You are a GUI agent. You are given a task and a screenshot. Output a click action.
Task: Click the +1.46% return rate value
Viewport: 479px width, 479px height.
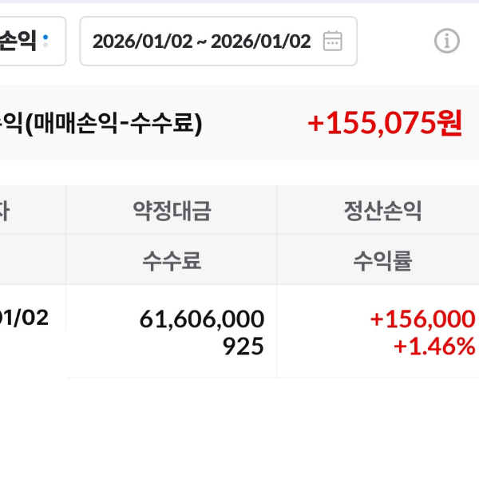coord(434,346)
